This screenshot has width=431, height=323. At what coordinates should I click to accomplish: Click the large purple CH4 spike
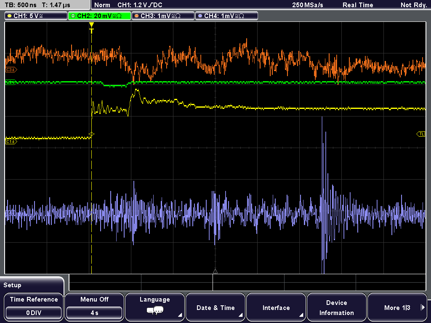(324, 195)
